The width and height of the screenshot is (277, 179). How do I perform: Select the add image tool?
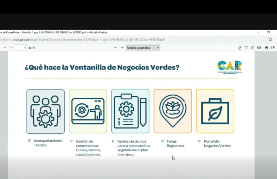pyautogui.click(x=259, y=48)
